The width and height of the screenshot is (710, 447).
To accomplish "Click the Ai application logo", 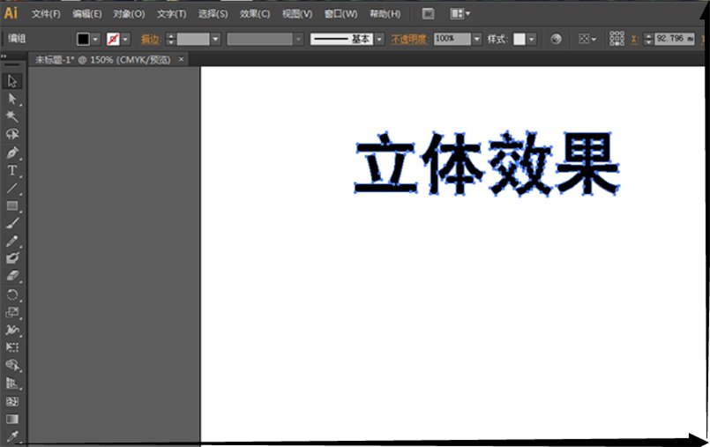I will point(11,13).
